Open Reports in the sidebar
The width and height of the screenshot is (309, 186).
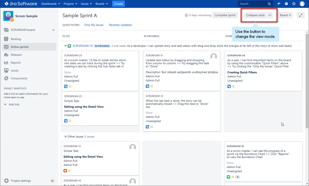pos(29,63)
